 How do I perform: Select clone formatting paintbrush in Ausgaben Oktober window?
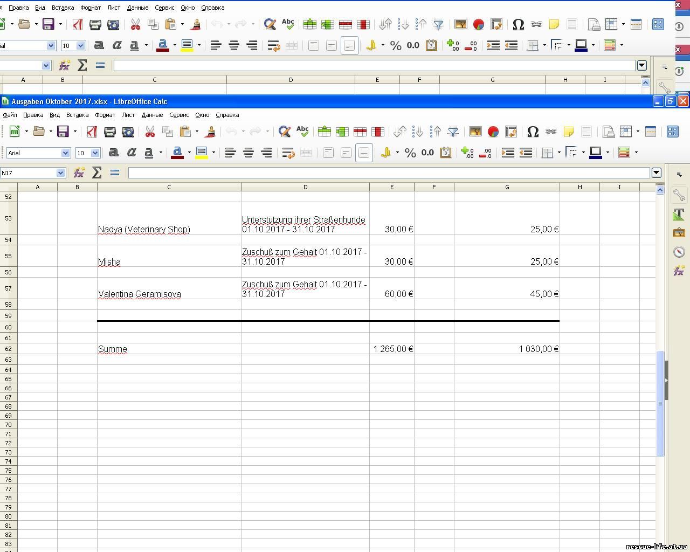[210, 132]
